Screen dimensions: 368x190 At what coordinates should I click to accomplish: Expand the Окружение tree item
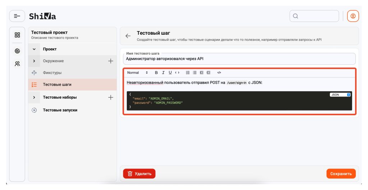click(x=34, y=61)
